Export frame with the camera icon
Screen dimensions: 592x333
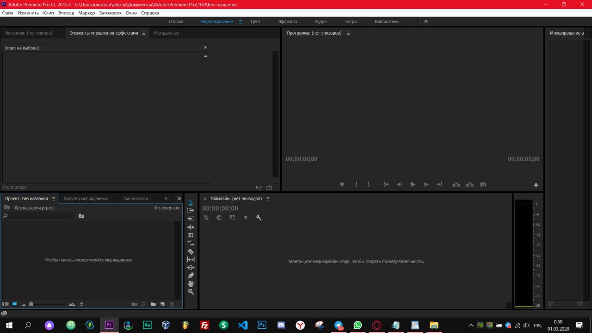point(483,185)
